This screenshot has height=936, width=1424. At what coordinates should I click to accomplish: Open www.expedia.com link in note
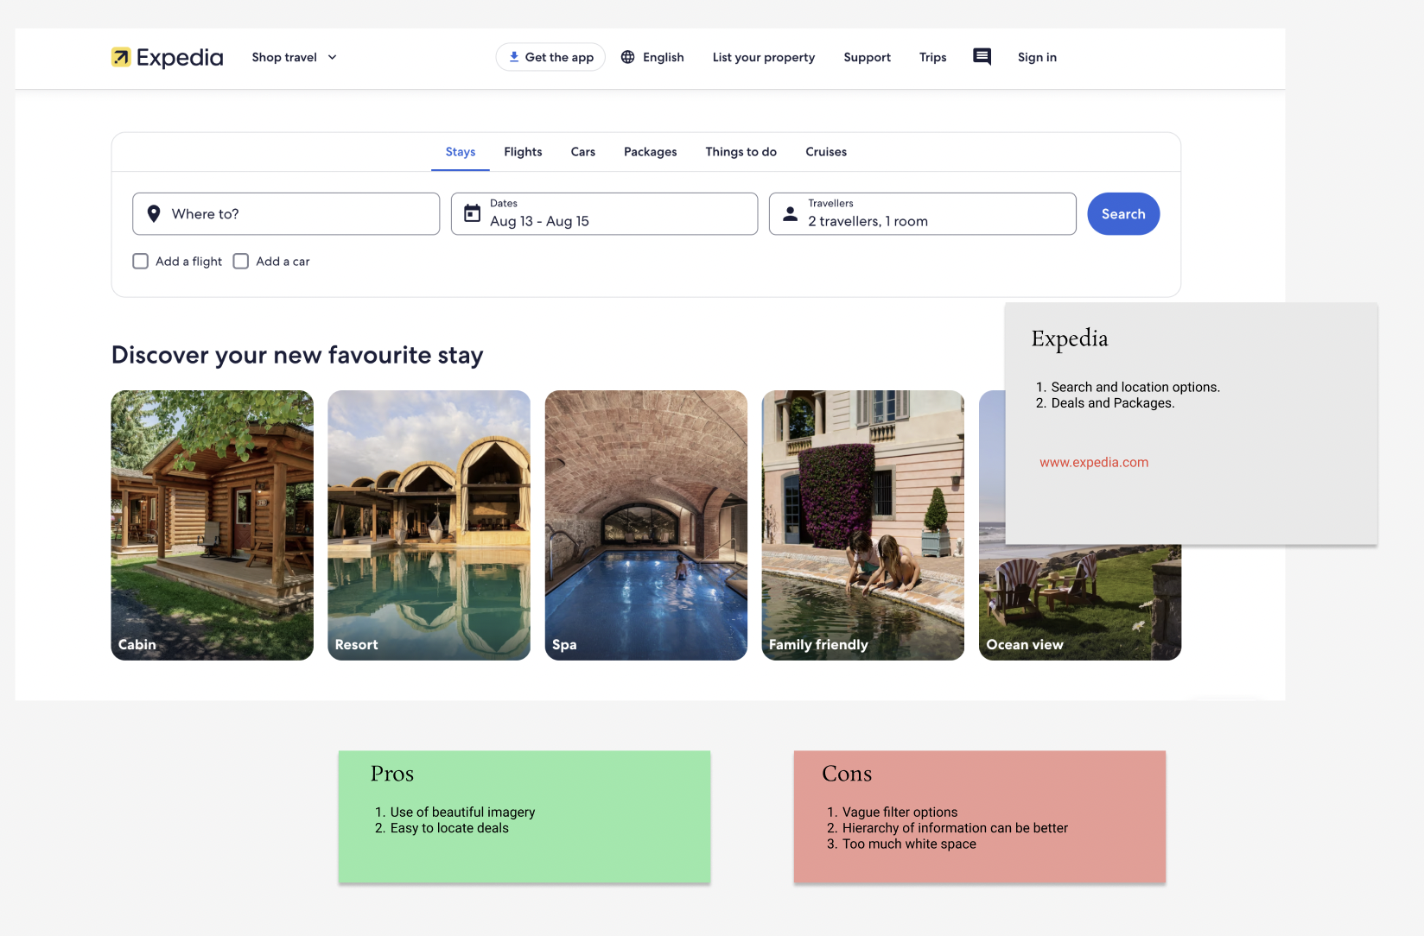1094,462
